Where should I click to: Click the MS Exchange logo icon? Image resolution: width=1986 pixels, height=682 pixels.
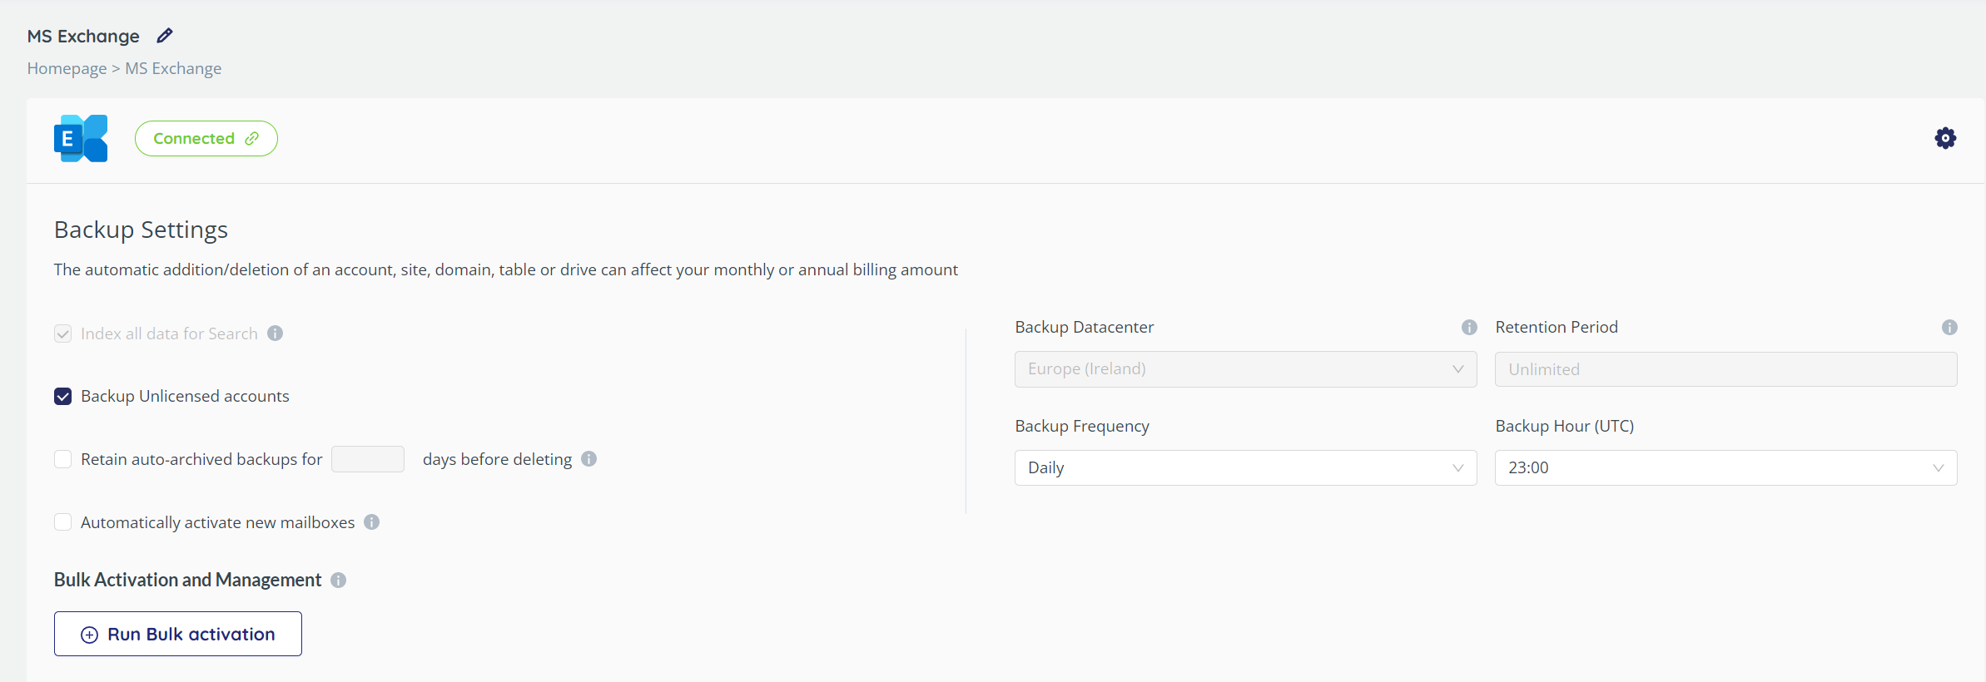(x=81, y=138)
